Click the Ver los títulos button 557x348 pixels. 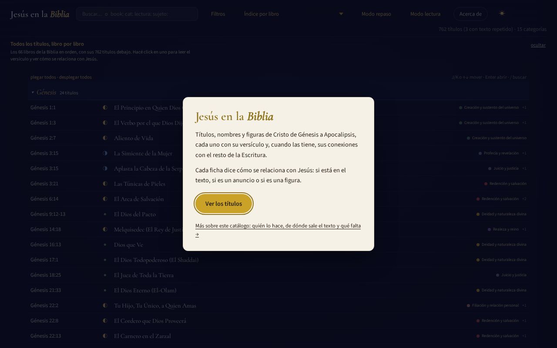[x=224, y=204]
